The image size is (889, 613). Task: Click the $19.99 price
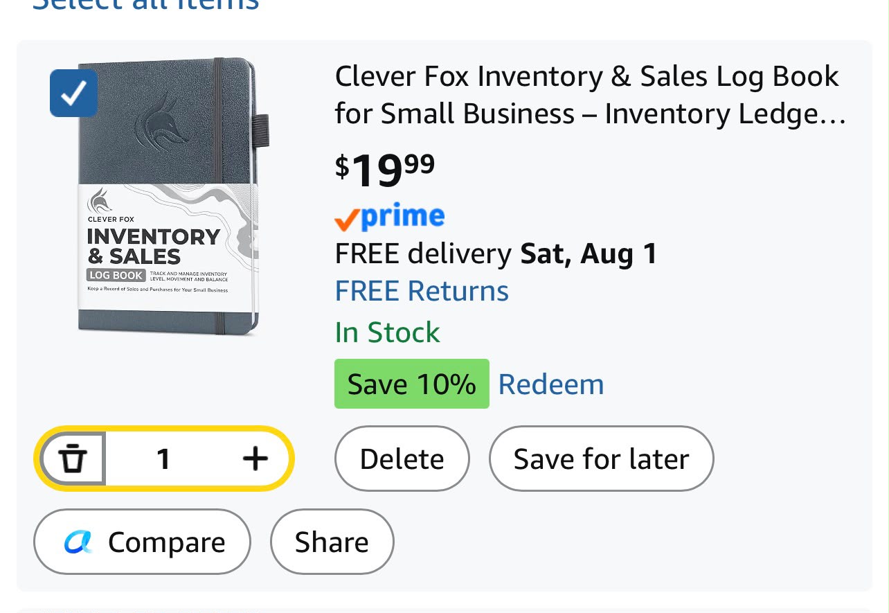(x=385, y=170)
